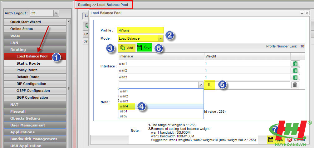Screen dimensions: 314x148
Task: Click the Weight column header
Action: tap(247, 57)
